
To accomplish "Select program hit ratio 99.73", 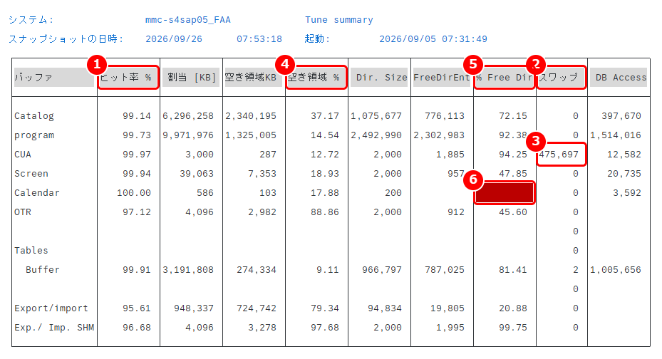I will click(x=136, y=135).
